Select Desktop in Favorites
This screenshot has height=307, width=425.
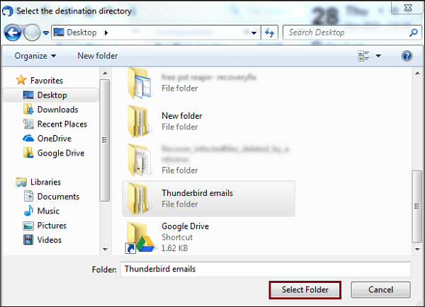(51, 95)
